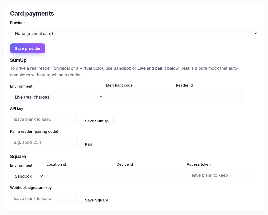Open the SumUp Environment dropdown

[x=57, y=97]
